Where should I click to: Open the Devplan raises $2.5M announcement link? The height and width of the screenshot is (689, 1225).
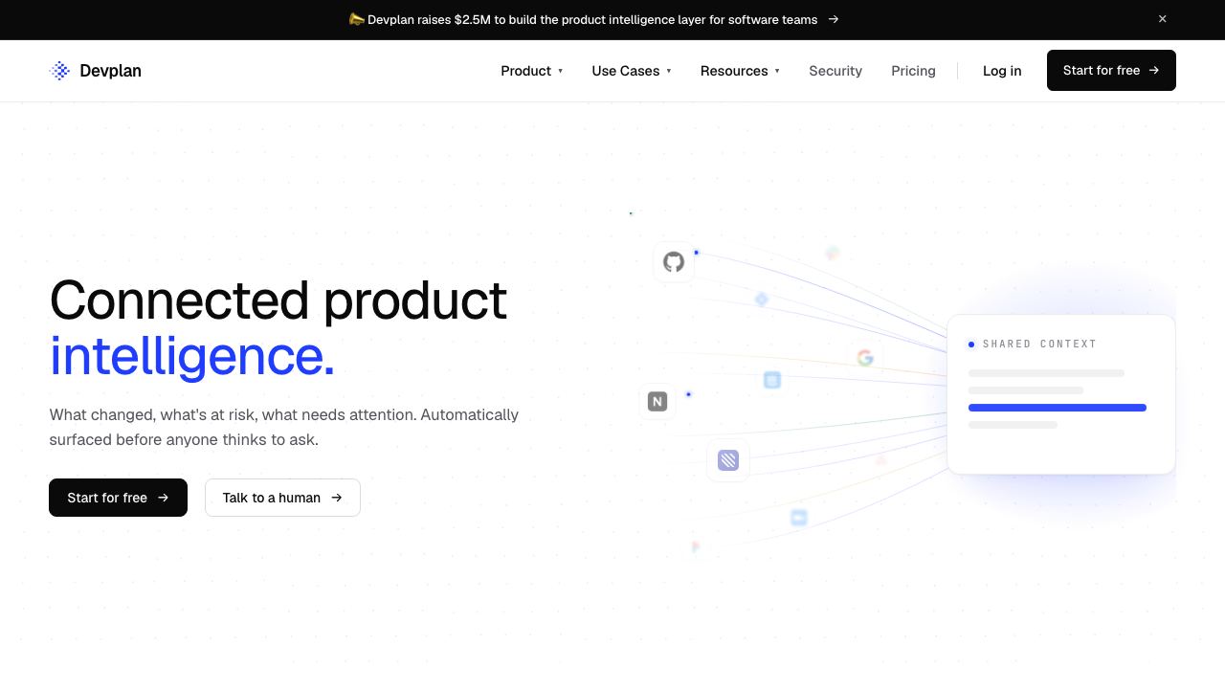592,19
